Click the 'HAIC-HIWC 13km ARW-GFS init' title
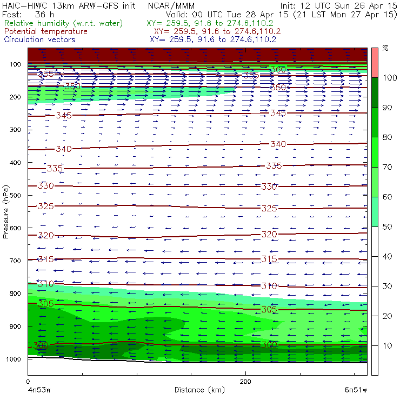Viewport: 400px width, 400px height. coord(69,5)
